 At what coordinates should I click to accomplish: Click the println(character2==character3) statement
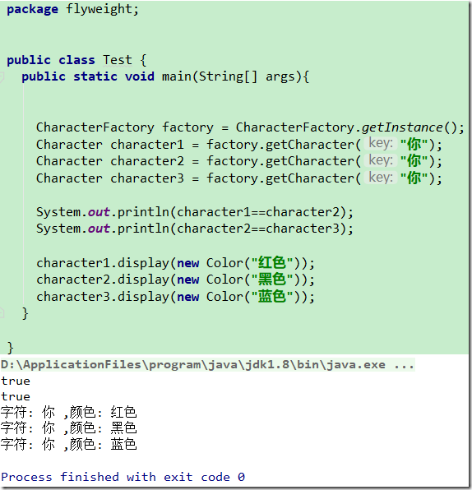click(195, 229)
